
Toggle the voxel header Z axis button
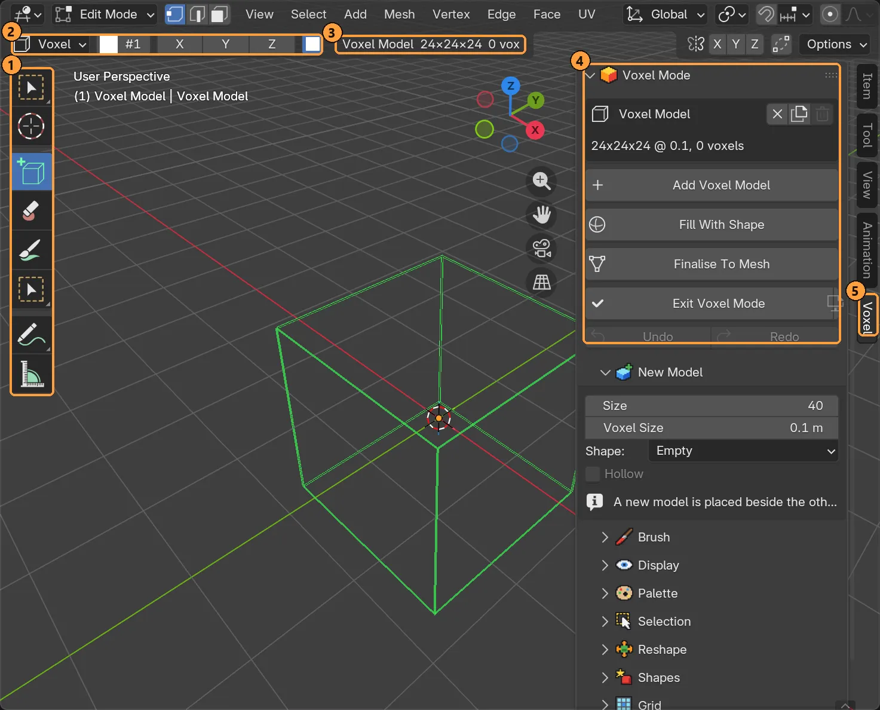tap(272, 44)
